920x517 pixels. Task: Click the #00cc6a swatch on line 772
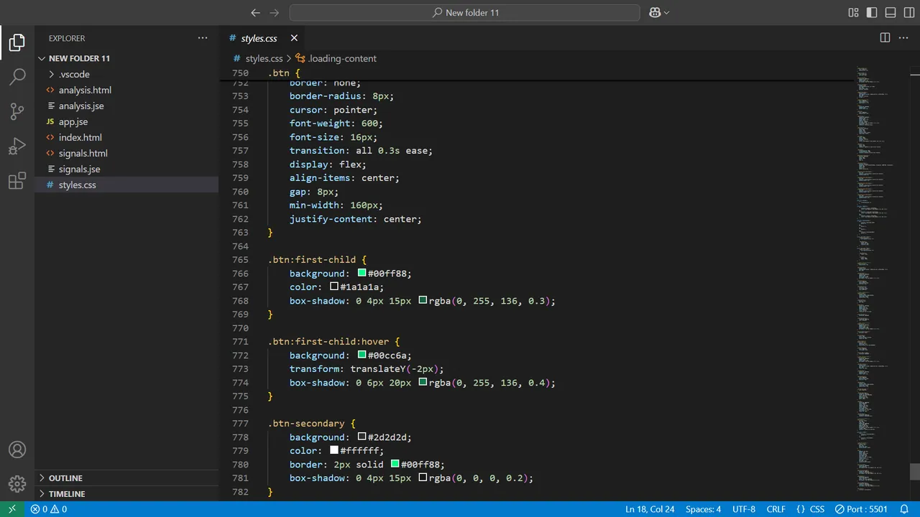click(362, 355)
